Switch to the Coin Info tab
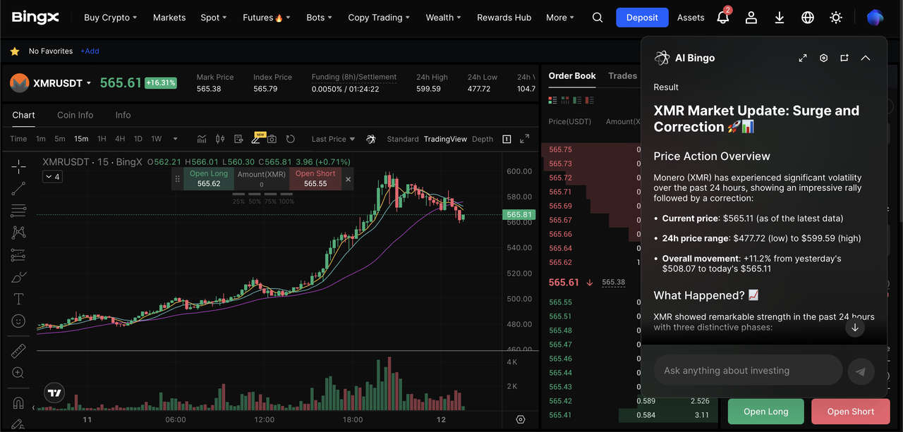Viewport: 903px width, 432px height. pos(75,115)
